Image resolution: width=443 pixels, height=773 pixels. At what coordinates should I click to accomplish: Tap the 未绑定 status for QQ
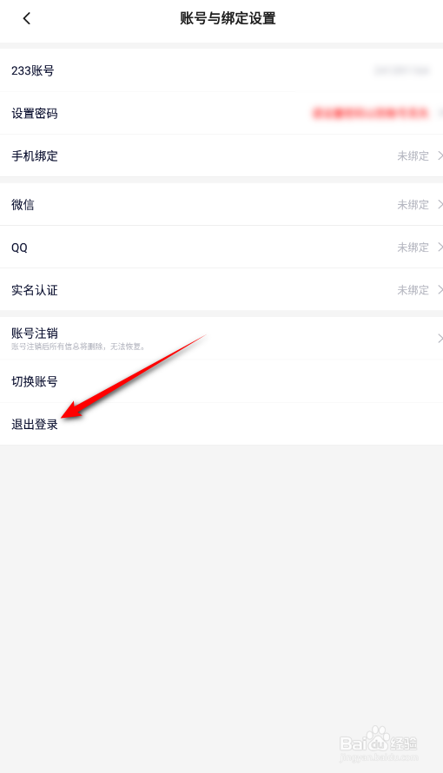coord(413,247)
